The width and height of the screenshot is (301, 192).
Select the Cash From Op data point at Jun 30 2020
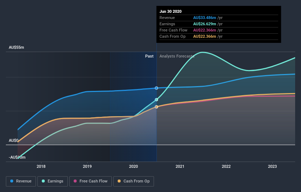(157, 107)
